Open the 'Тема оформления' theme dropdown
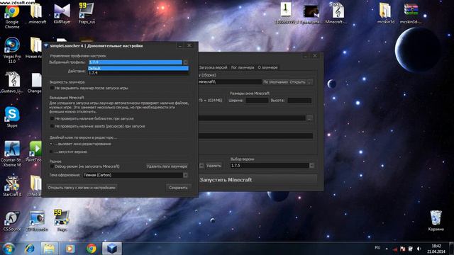The height and width of the screenshot is (255, 454). (x=185, y=175)
